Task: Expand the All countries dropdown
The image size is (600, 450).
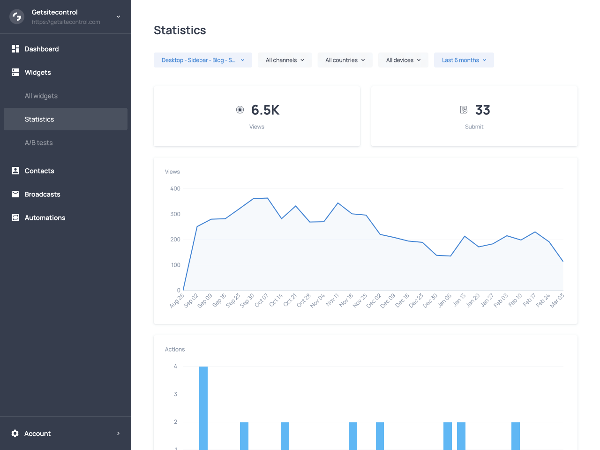Action: pyautogui.click(x=345, y=60)
